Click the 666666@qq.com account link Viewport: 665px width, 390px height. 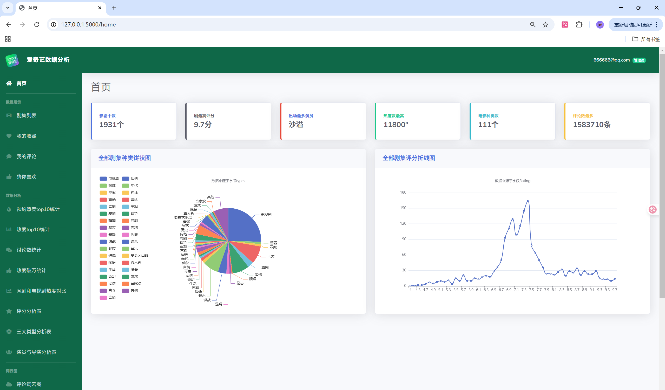click(x=611, y=60)
